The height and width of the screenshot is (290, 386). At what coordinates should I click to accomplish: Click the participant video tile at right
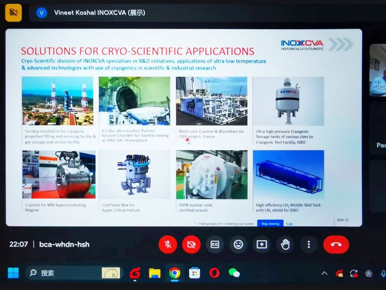[378, 70]
